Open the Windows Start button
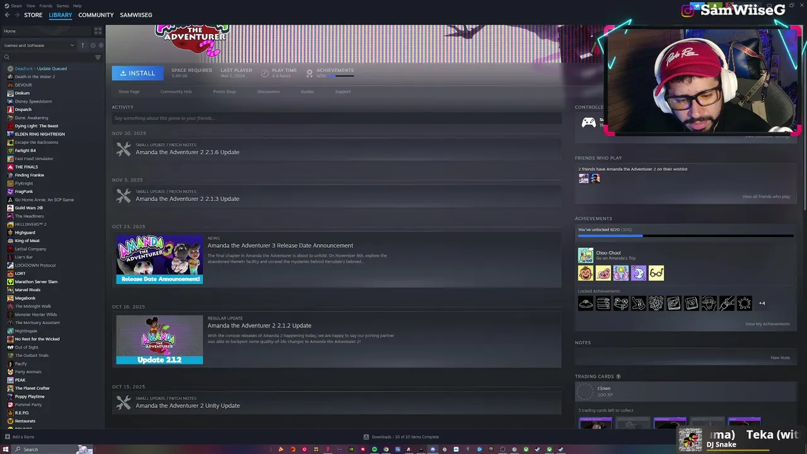This screenshot has height=454, width=807. [6, 449]
